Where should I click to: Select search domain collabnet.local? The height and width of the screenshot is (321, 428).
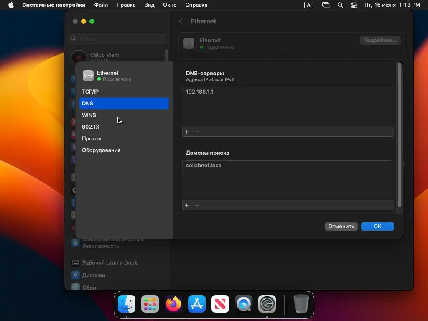pos(288,166)
